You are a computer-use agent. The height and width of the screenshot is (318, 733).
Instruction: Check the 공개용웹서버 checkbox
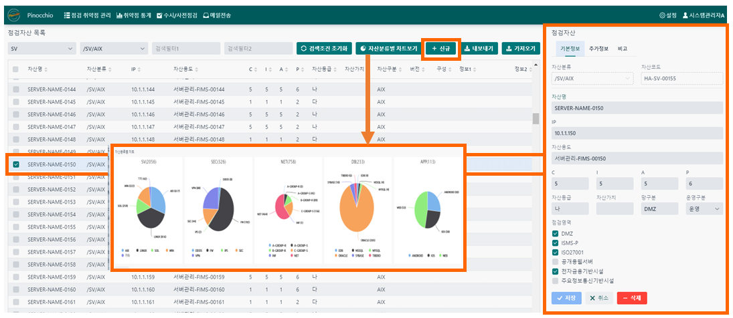tap(555, 262)
